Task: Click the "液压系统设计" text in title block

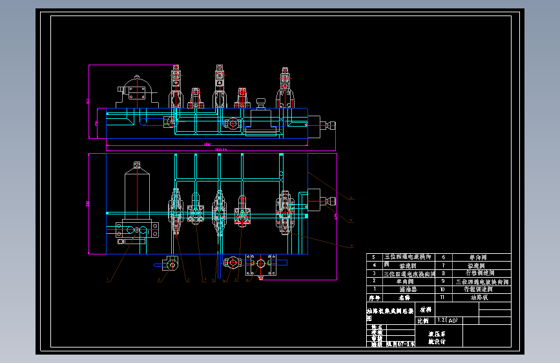Action: pyautogui.click(x=437, y=338)
